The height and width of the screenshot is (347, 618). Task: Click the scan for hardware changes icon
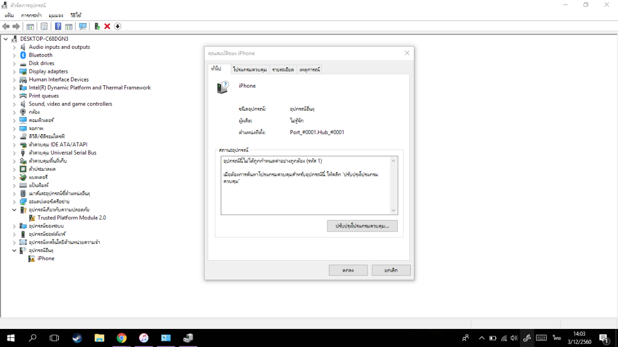click(x=83, y=26)
